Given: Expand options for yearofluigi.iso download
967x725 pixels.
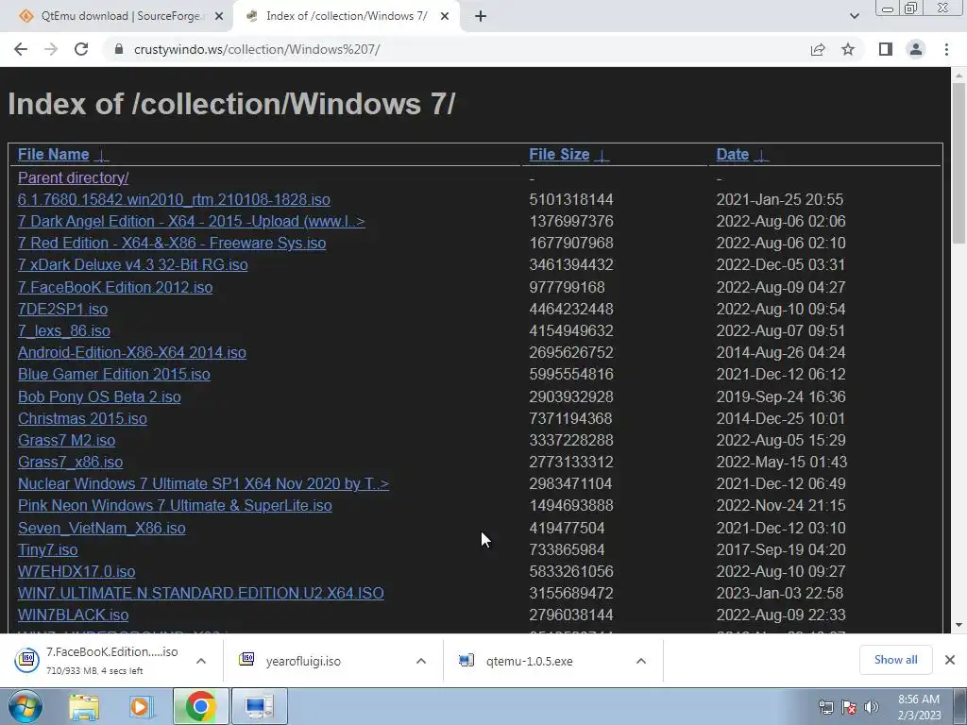Looking at the screenshot, I should point(421,661).
